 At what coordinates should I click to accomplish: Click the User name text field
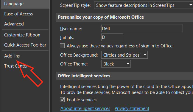point(142,28)
